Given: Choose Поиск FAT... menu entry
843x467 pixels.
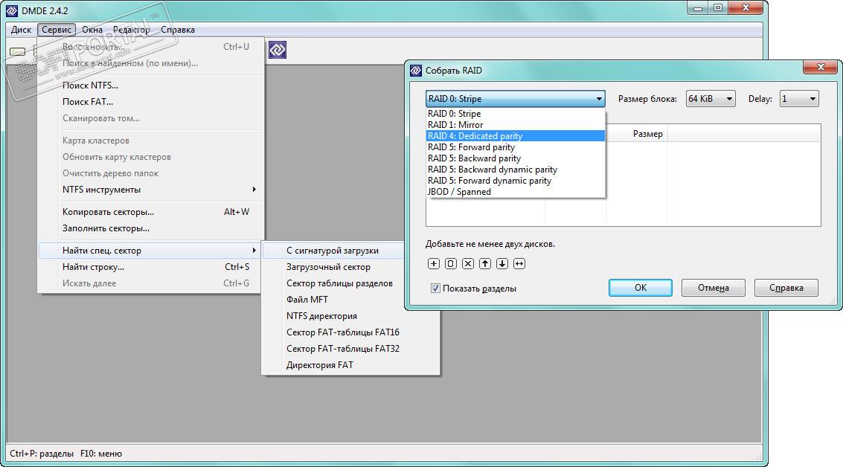Looking at the screenshot, I should tap(151, 102).
